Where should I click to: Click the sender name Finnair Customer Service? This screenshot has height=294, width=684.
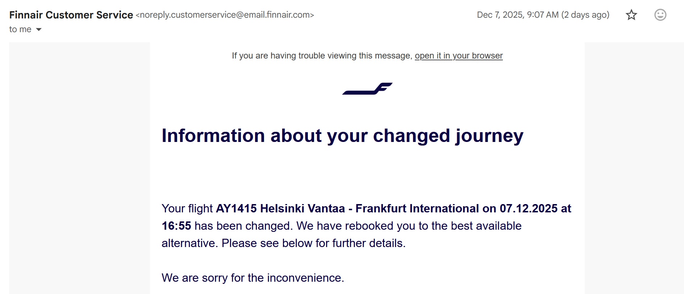point(71,15)
